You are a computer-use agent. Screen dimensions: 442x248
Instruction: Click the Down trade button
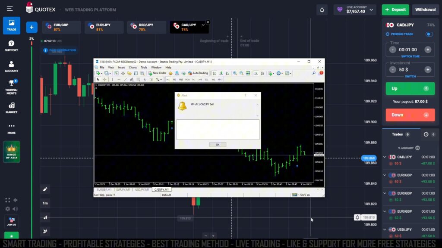410,115
